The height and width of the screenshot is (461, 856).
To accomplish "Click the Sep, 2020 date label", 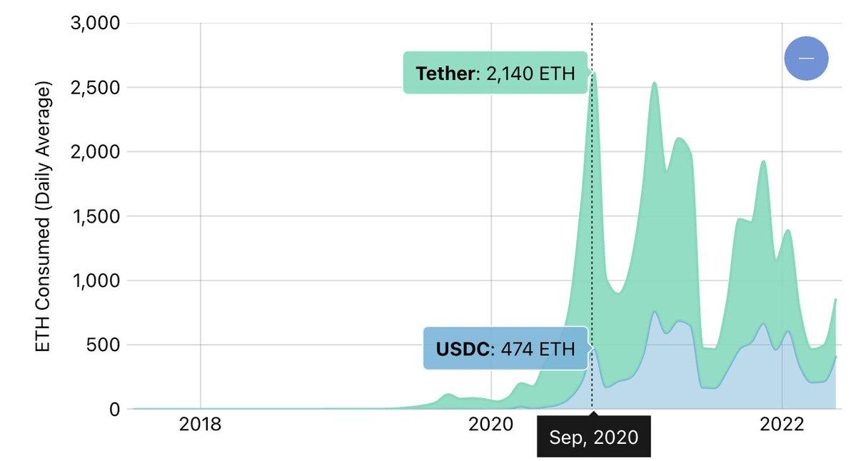I will click(593, 437).
